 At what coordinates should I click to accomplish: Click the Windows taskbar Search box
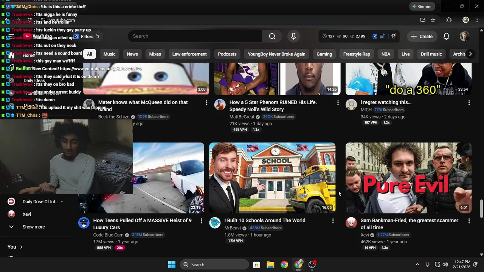[214, 264]
